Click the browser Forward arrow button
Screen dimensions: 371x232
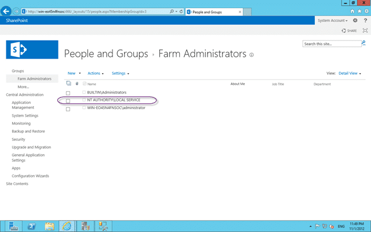coord(16,11)
